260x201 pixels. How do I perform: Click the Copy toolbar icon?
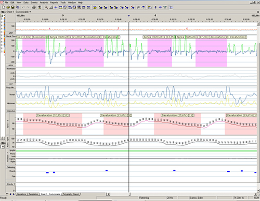click(18, 7)
